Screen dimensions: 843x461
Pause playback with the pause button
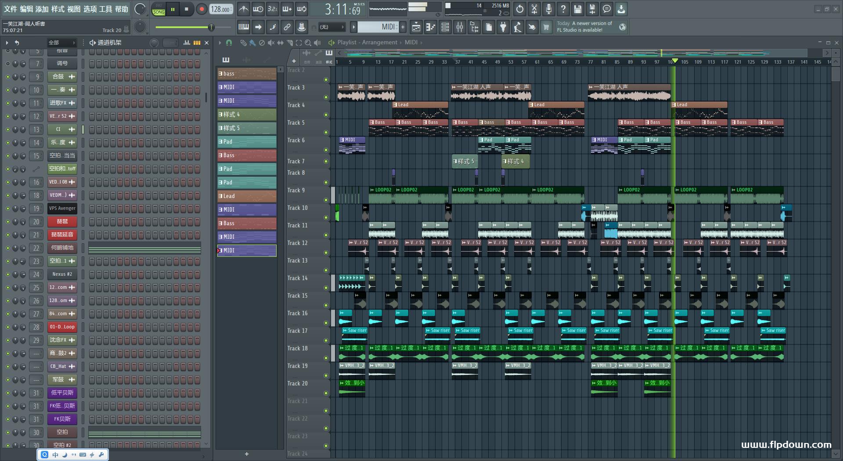pyautogui.click(x=173, y=9)
